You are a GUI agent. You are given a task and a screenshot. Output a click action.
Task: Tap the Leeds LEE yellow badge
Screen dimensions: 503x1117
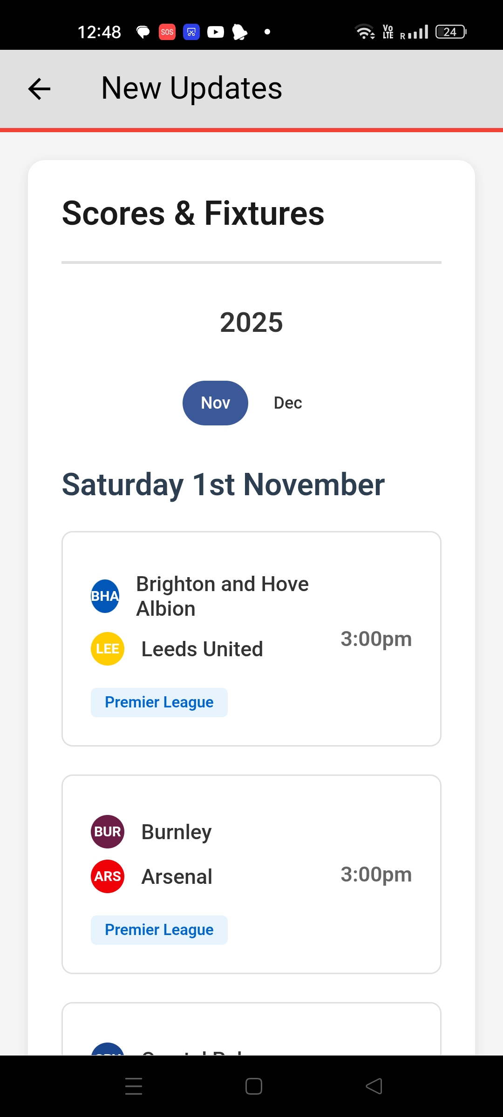click(108, 649)
